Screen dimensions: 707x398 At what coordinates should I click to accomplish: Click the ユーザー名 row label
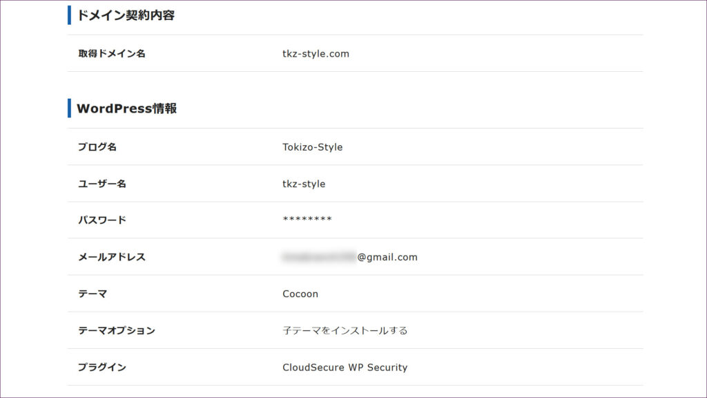[x=102, y=184]
